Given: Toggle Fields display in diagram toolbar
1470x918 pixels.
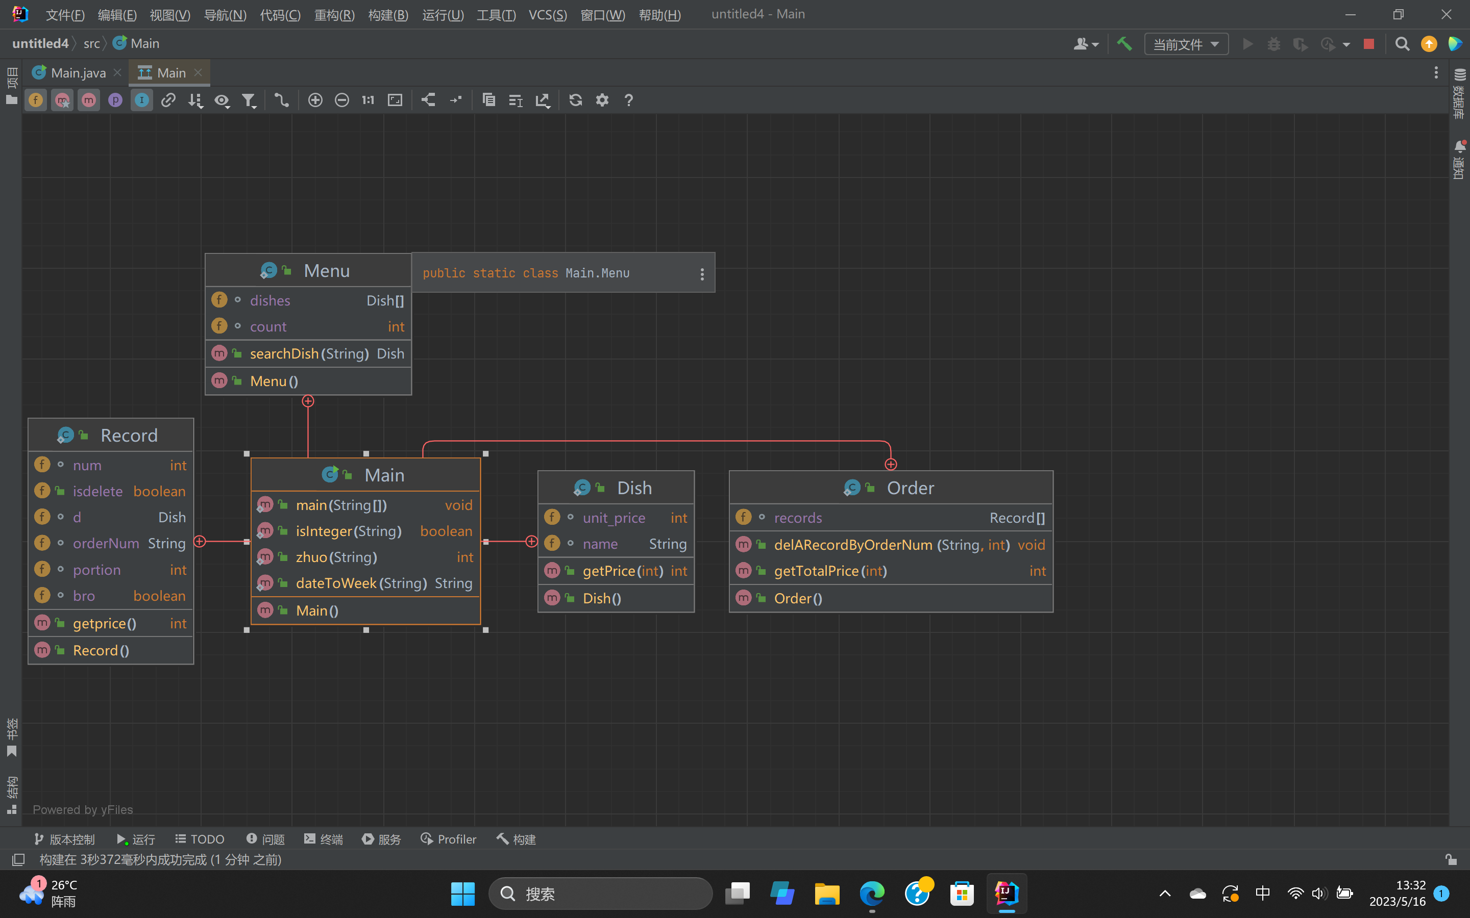Looking at the screenshot, I should (x=36, y=100).
